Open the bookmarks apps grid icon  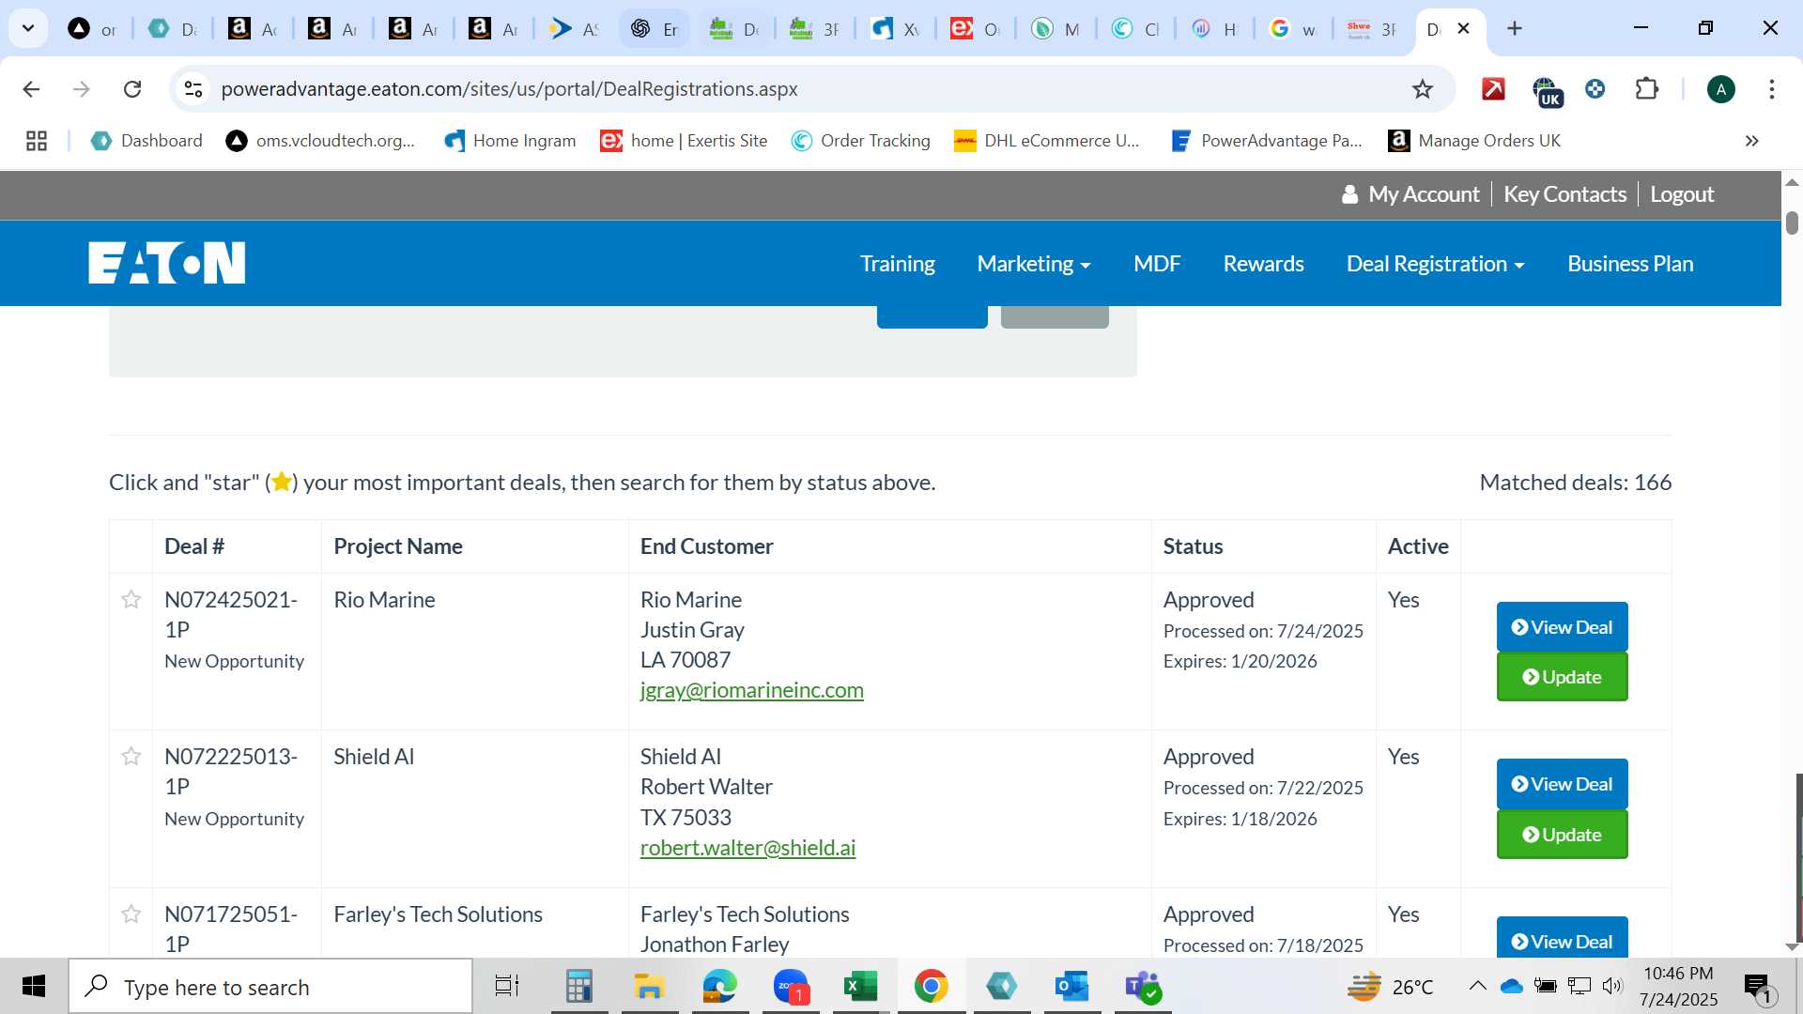37,141
